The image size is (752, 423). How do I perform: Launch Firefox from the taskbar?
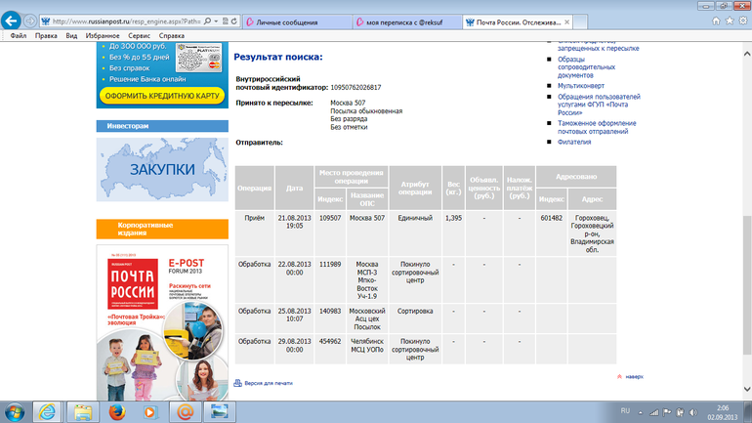[x=116, y=412]
